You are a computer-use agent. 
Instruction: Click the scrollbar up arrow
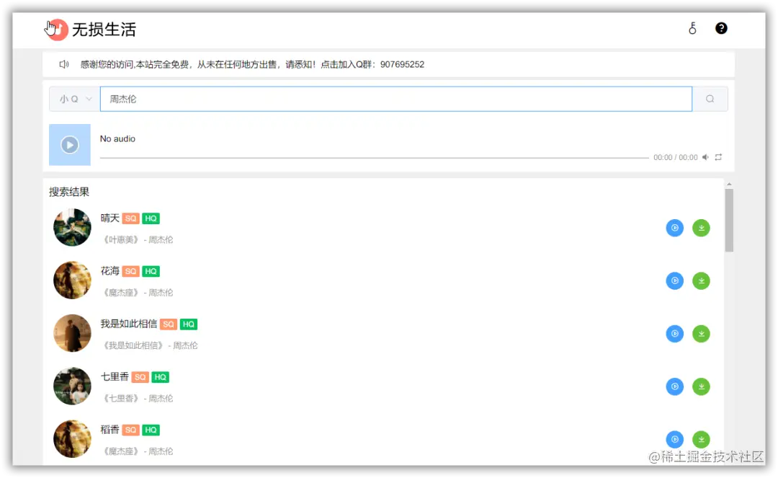(729, 184)
